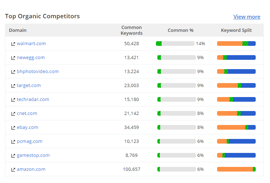Open the walmart.com domain link
The width and height of the screenshot is (270, 183).
coord(31,43)
